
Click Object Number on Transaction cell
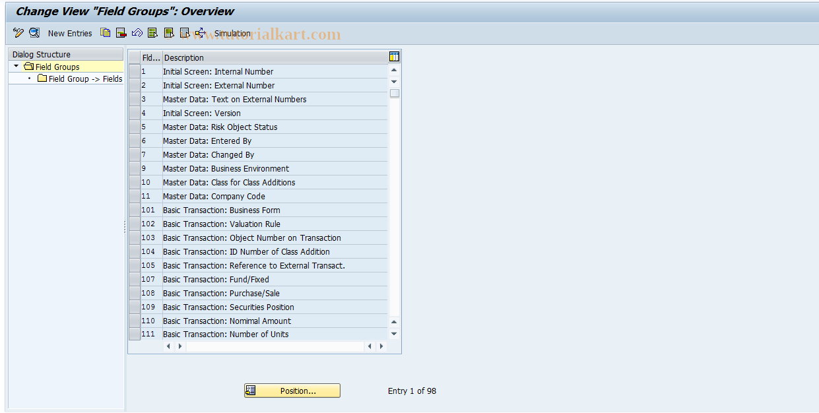click(275, 238)
